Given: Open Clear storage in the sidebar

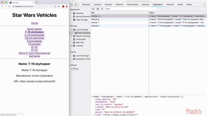Looking at the screenshot, I should [x=80, y=20].
